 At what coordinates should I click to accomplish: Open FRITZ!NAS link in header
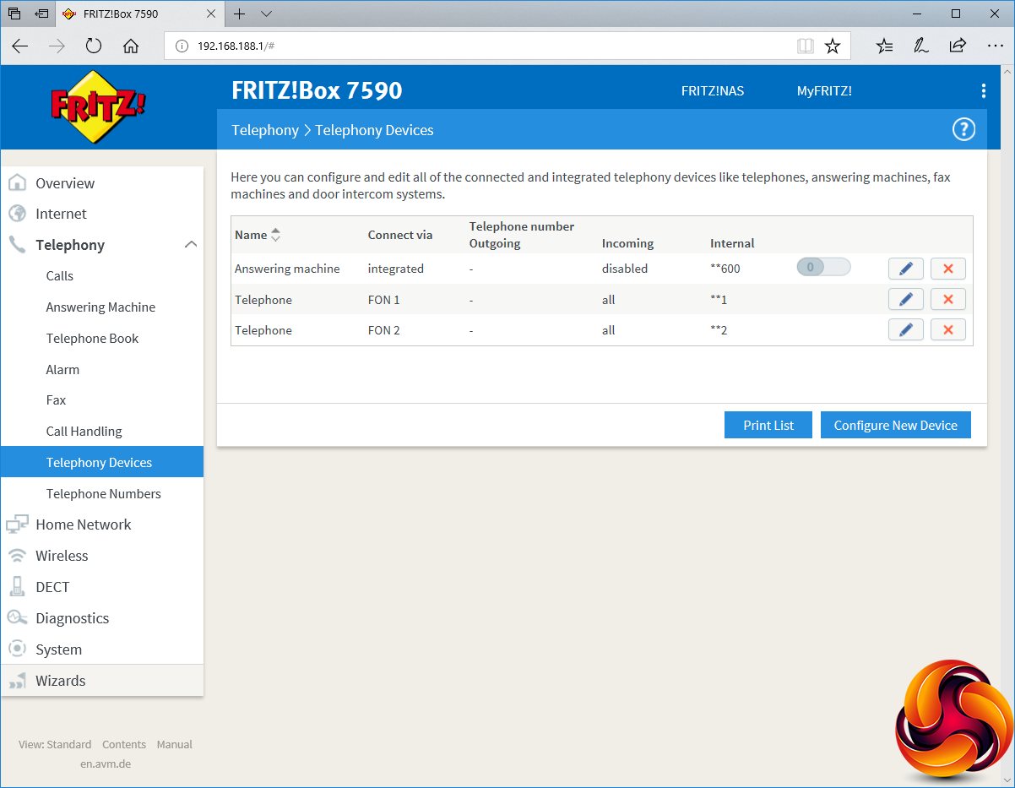click(713, 91)
